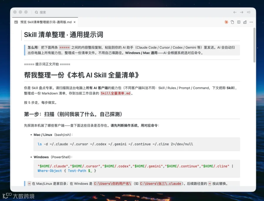Click the open source file icon

coord(232,22)
